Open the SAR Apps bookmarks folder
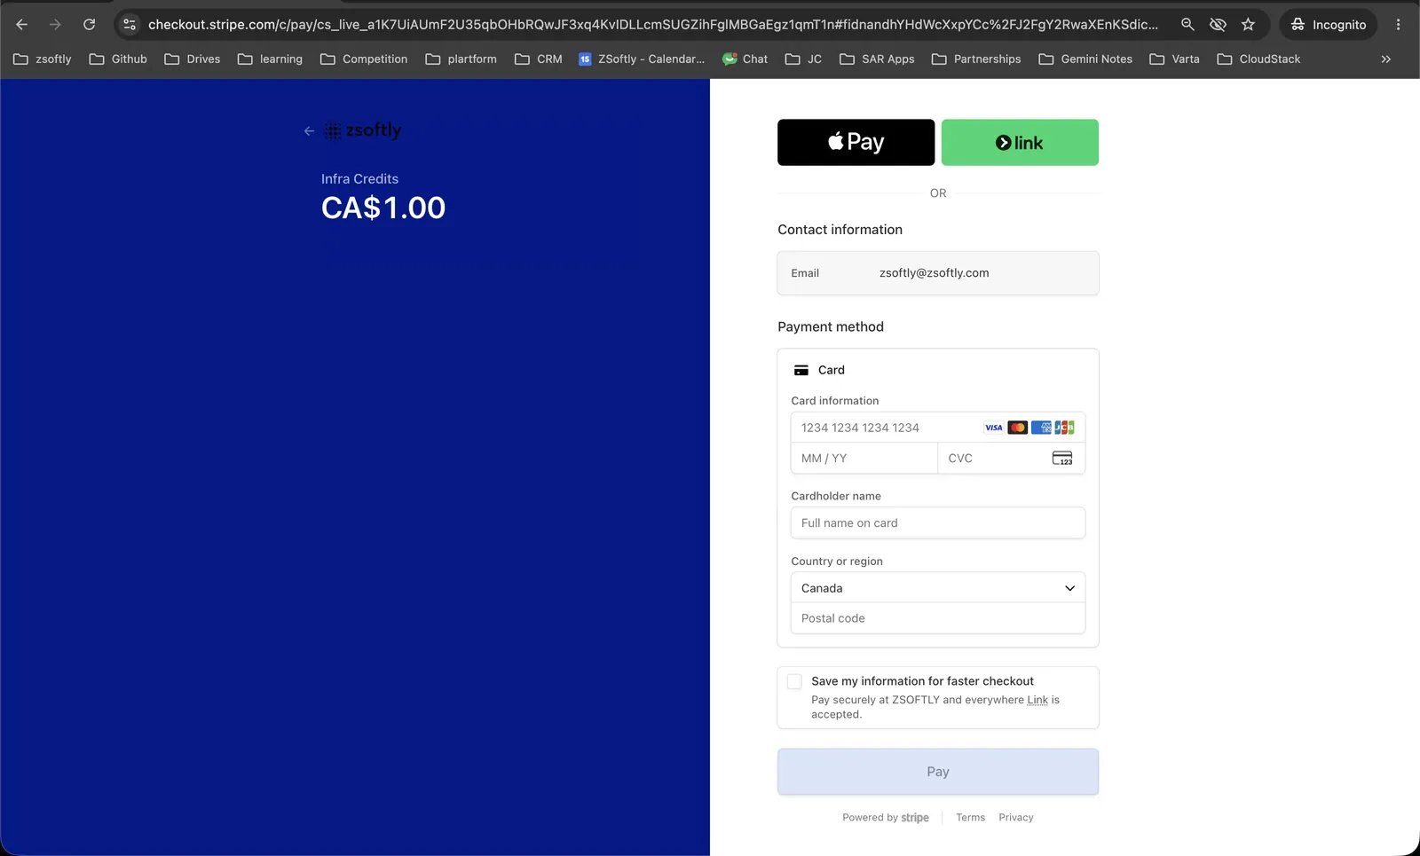 click(877, 59)
